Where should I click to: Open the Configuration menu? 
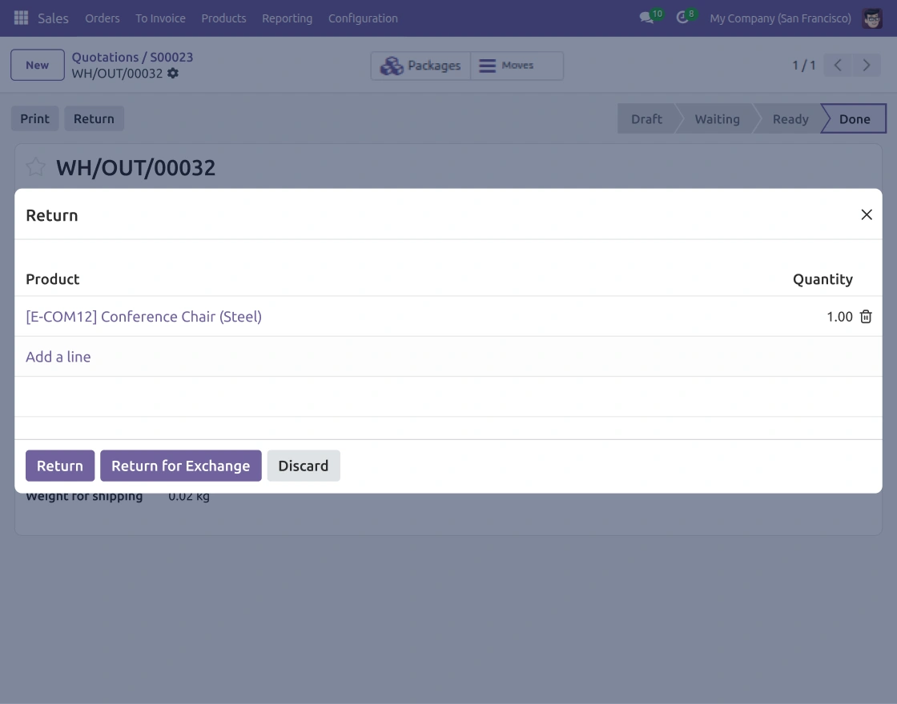click(x=363, y=18)
